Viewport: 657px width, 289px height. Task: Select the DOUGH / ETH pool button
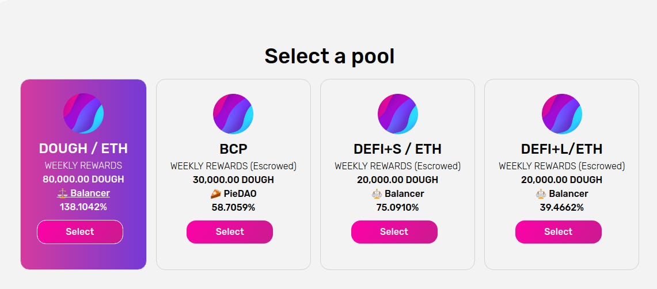click(80, 232)
